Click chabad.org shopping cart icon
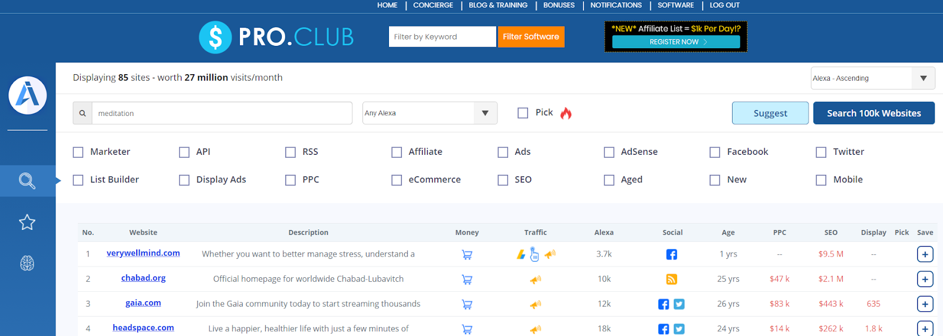Image resolution: width=943 pixels, height=336 pixels. tap(467, 280)
